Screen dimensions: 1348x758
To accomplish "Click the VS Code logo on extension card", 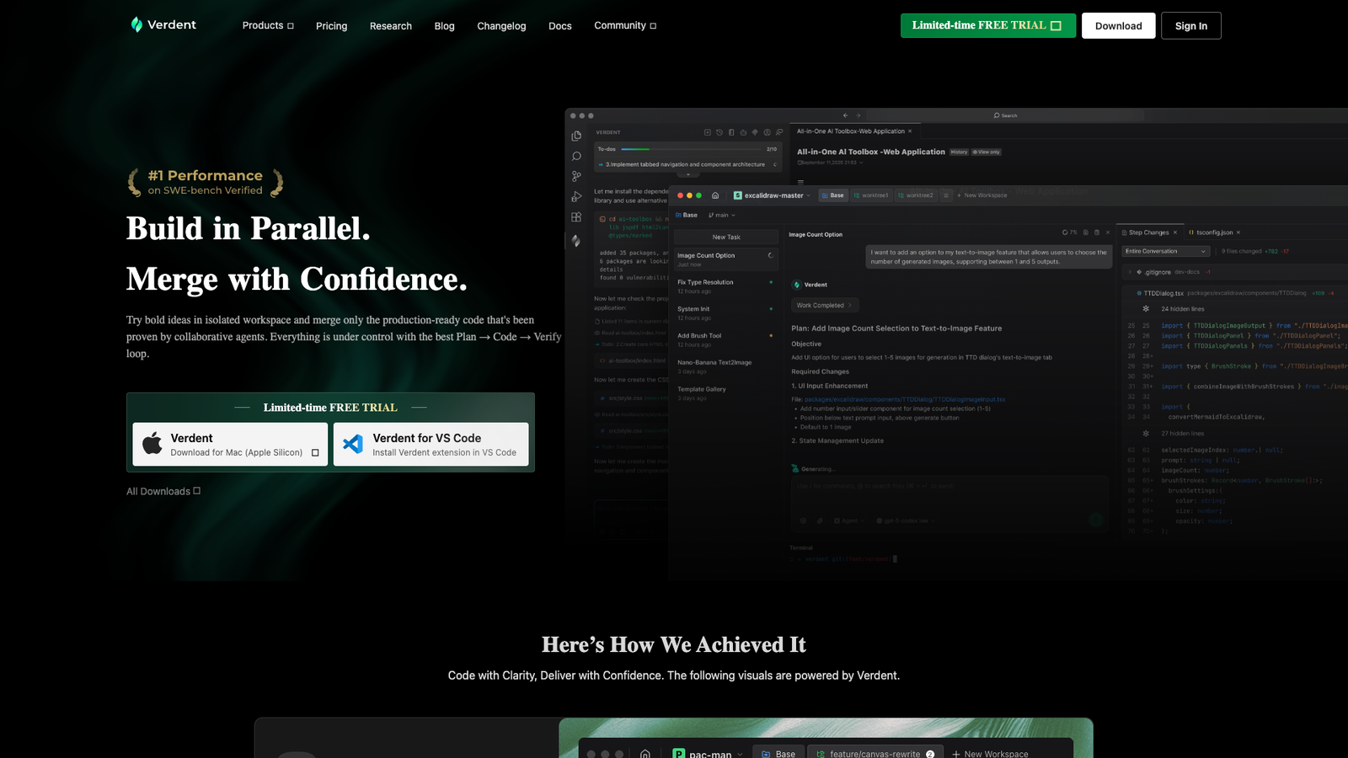I will pyautogui.click(x=353, y=444).
